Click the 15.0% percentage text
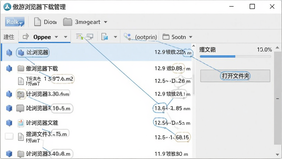The height and width of the screenshot is (159, 282). [x=264, y=50]
